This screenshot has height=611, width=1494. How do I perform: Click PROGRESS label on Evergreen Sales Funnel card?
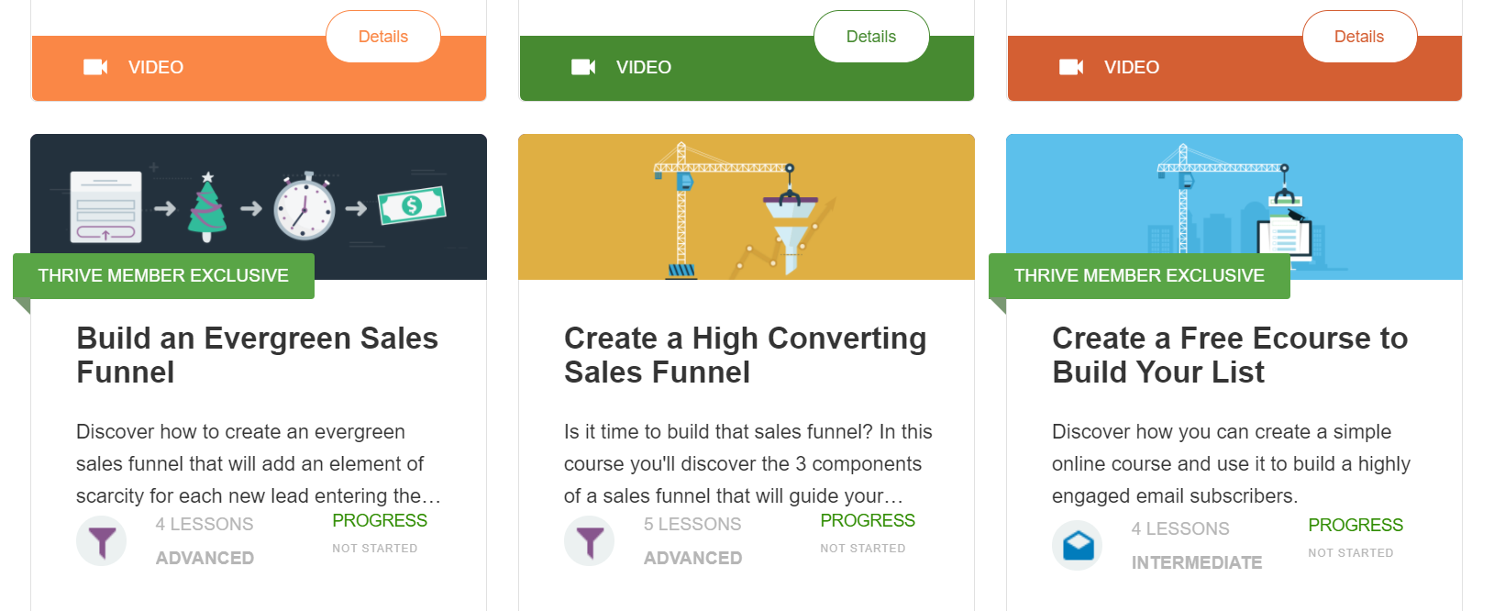click(x=380, y=521)
